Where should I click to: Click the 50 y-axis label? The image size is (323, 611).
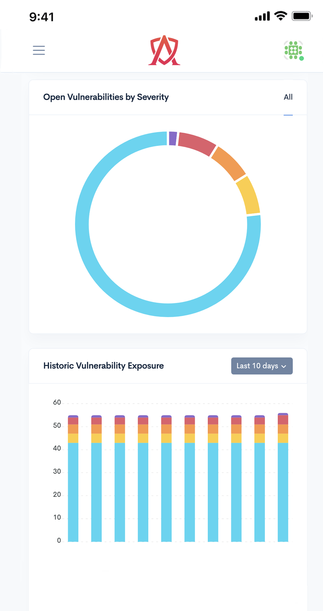coord(57,426)
